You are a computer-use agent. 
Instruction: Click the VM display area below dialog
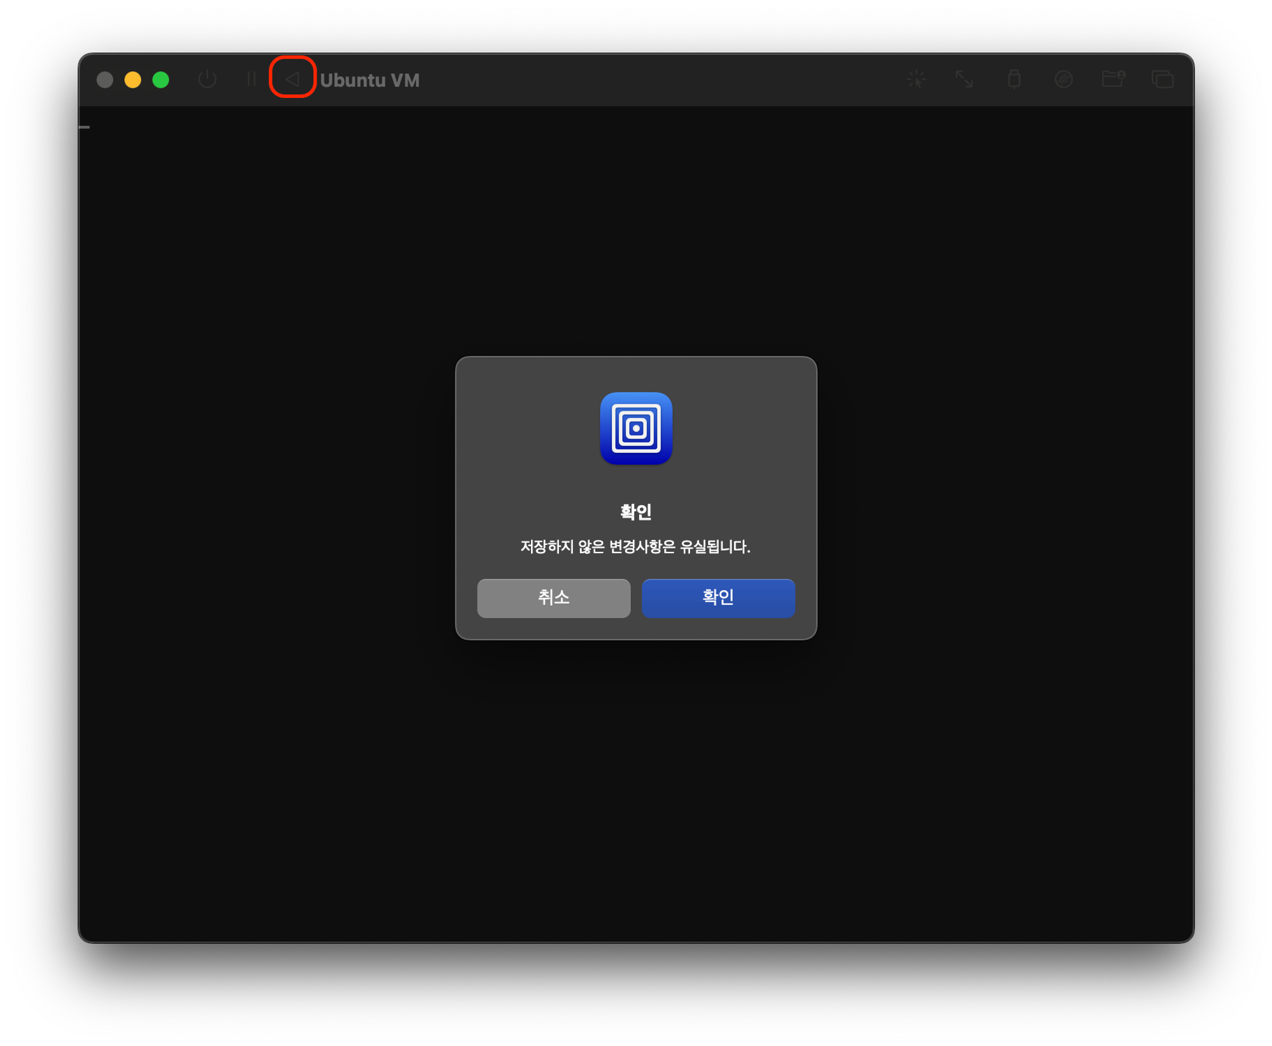pyautogui.click(x=636, y=788)
